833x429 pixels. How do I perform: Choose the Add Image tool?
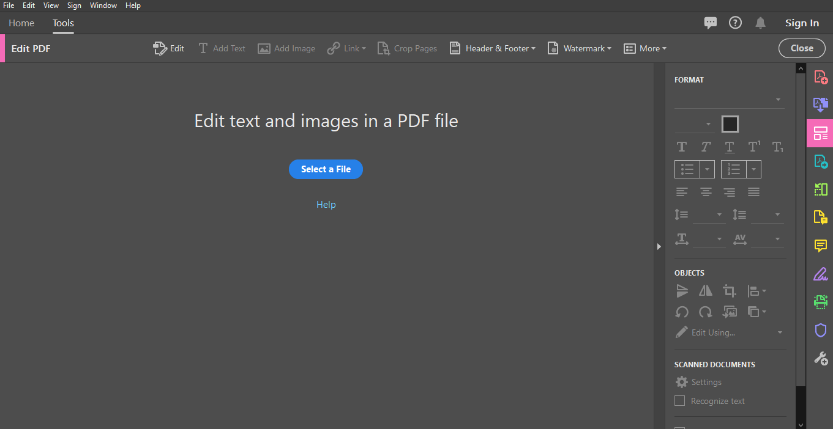(286, 48)
